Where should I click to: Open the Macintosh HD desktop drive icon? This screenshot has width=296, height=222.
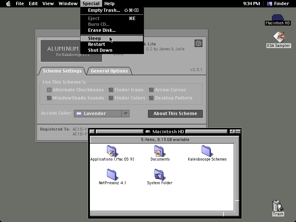tap(277, 20)
